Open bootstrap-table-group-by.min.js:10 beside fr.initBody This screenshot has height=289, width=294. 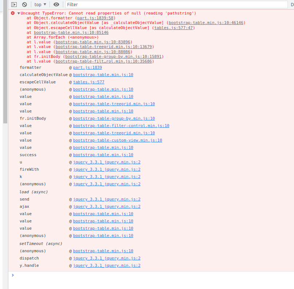click(114, 118)
